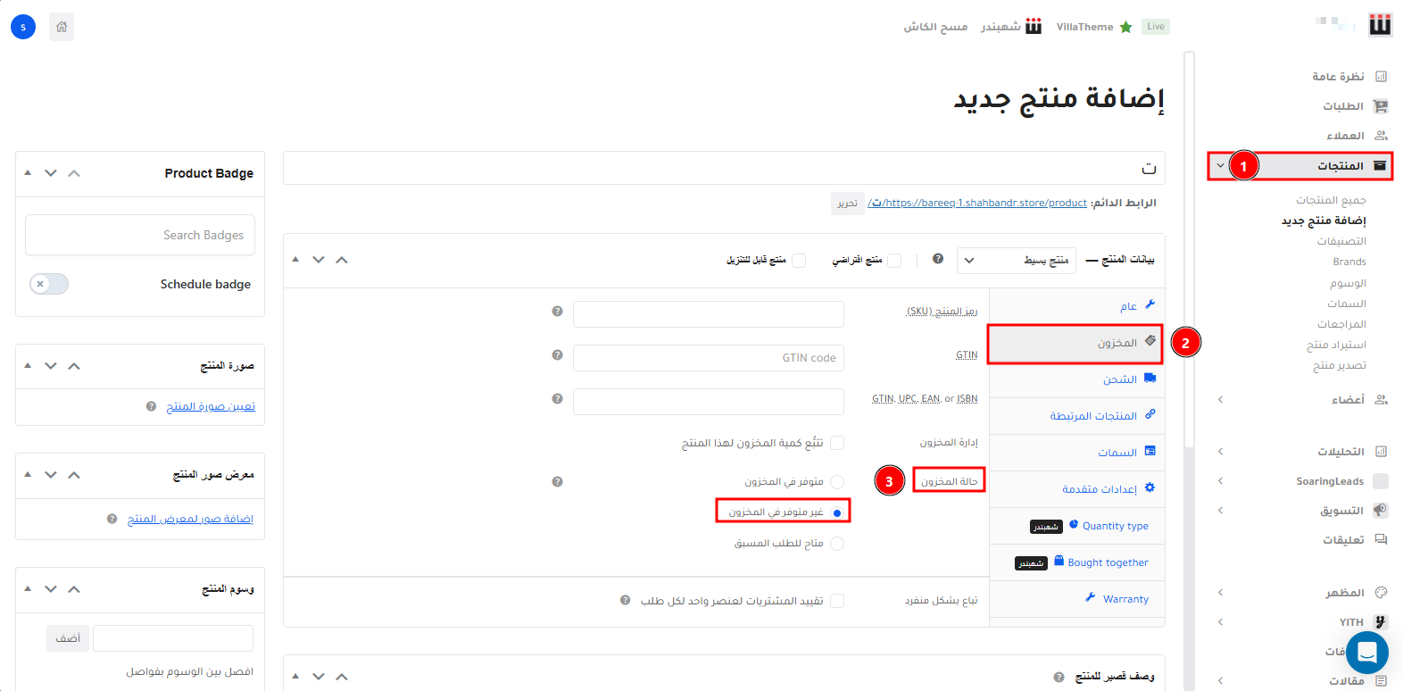Click the help icon beside GTIN code field
The image size is (1403, 691).
pos(557,355)
